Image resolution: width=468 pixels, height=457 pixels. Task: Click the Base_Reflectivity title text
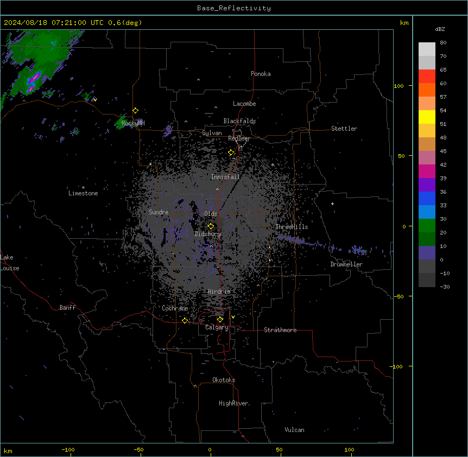click(234, 8)
